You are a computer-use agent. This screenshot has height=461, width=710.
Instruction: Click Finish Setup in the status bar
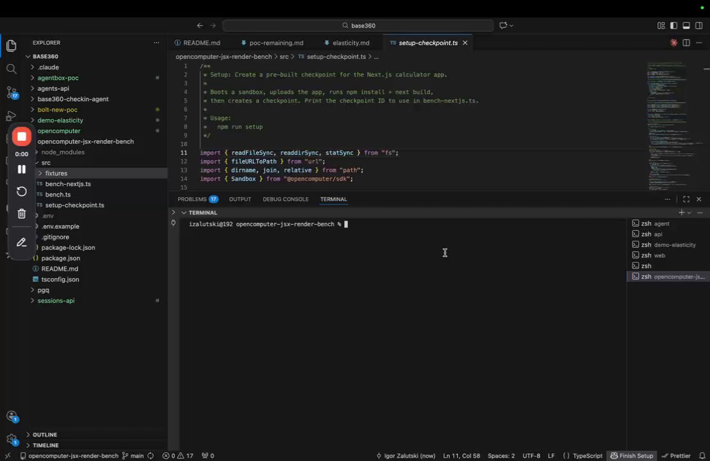pyautogui.click(x=631, y=456)
